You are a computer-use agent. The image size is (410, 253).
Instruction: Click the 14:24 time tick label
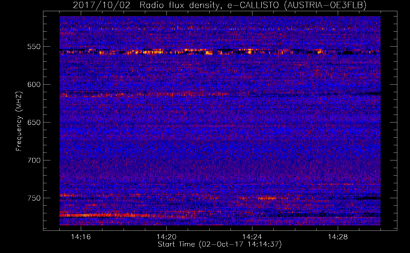(x=252, y=237)
